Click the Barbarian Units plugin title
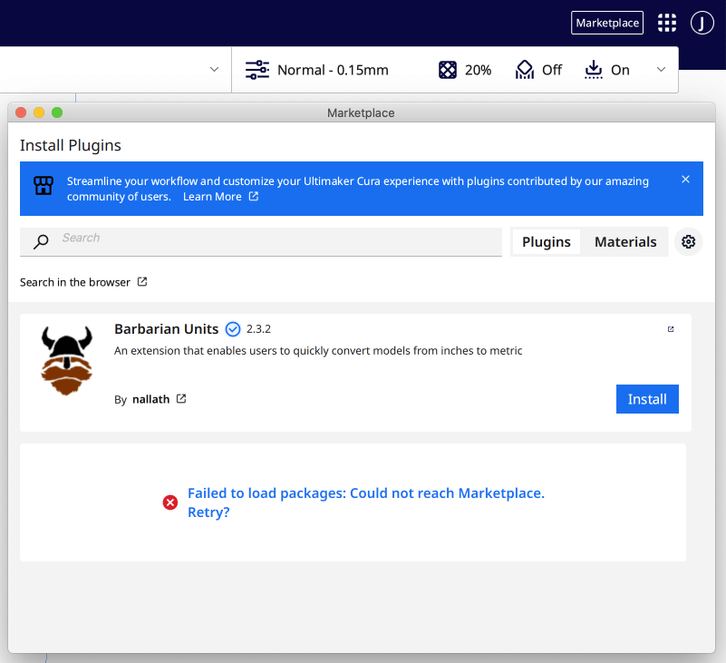Screen dimensions: 726x663 coord(166,329)
